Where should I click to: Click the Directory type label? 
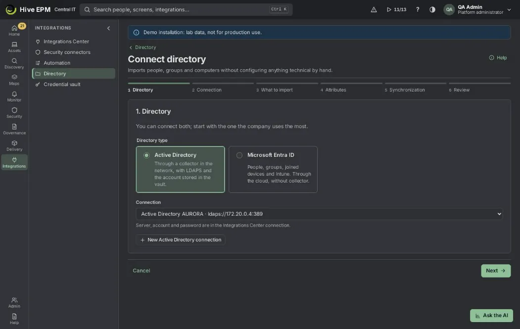[152, 141]
